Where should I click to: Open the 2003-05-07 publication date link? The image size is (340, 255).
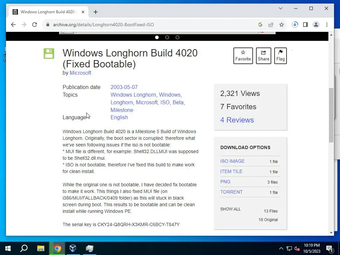(x=124, y=87)
